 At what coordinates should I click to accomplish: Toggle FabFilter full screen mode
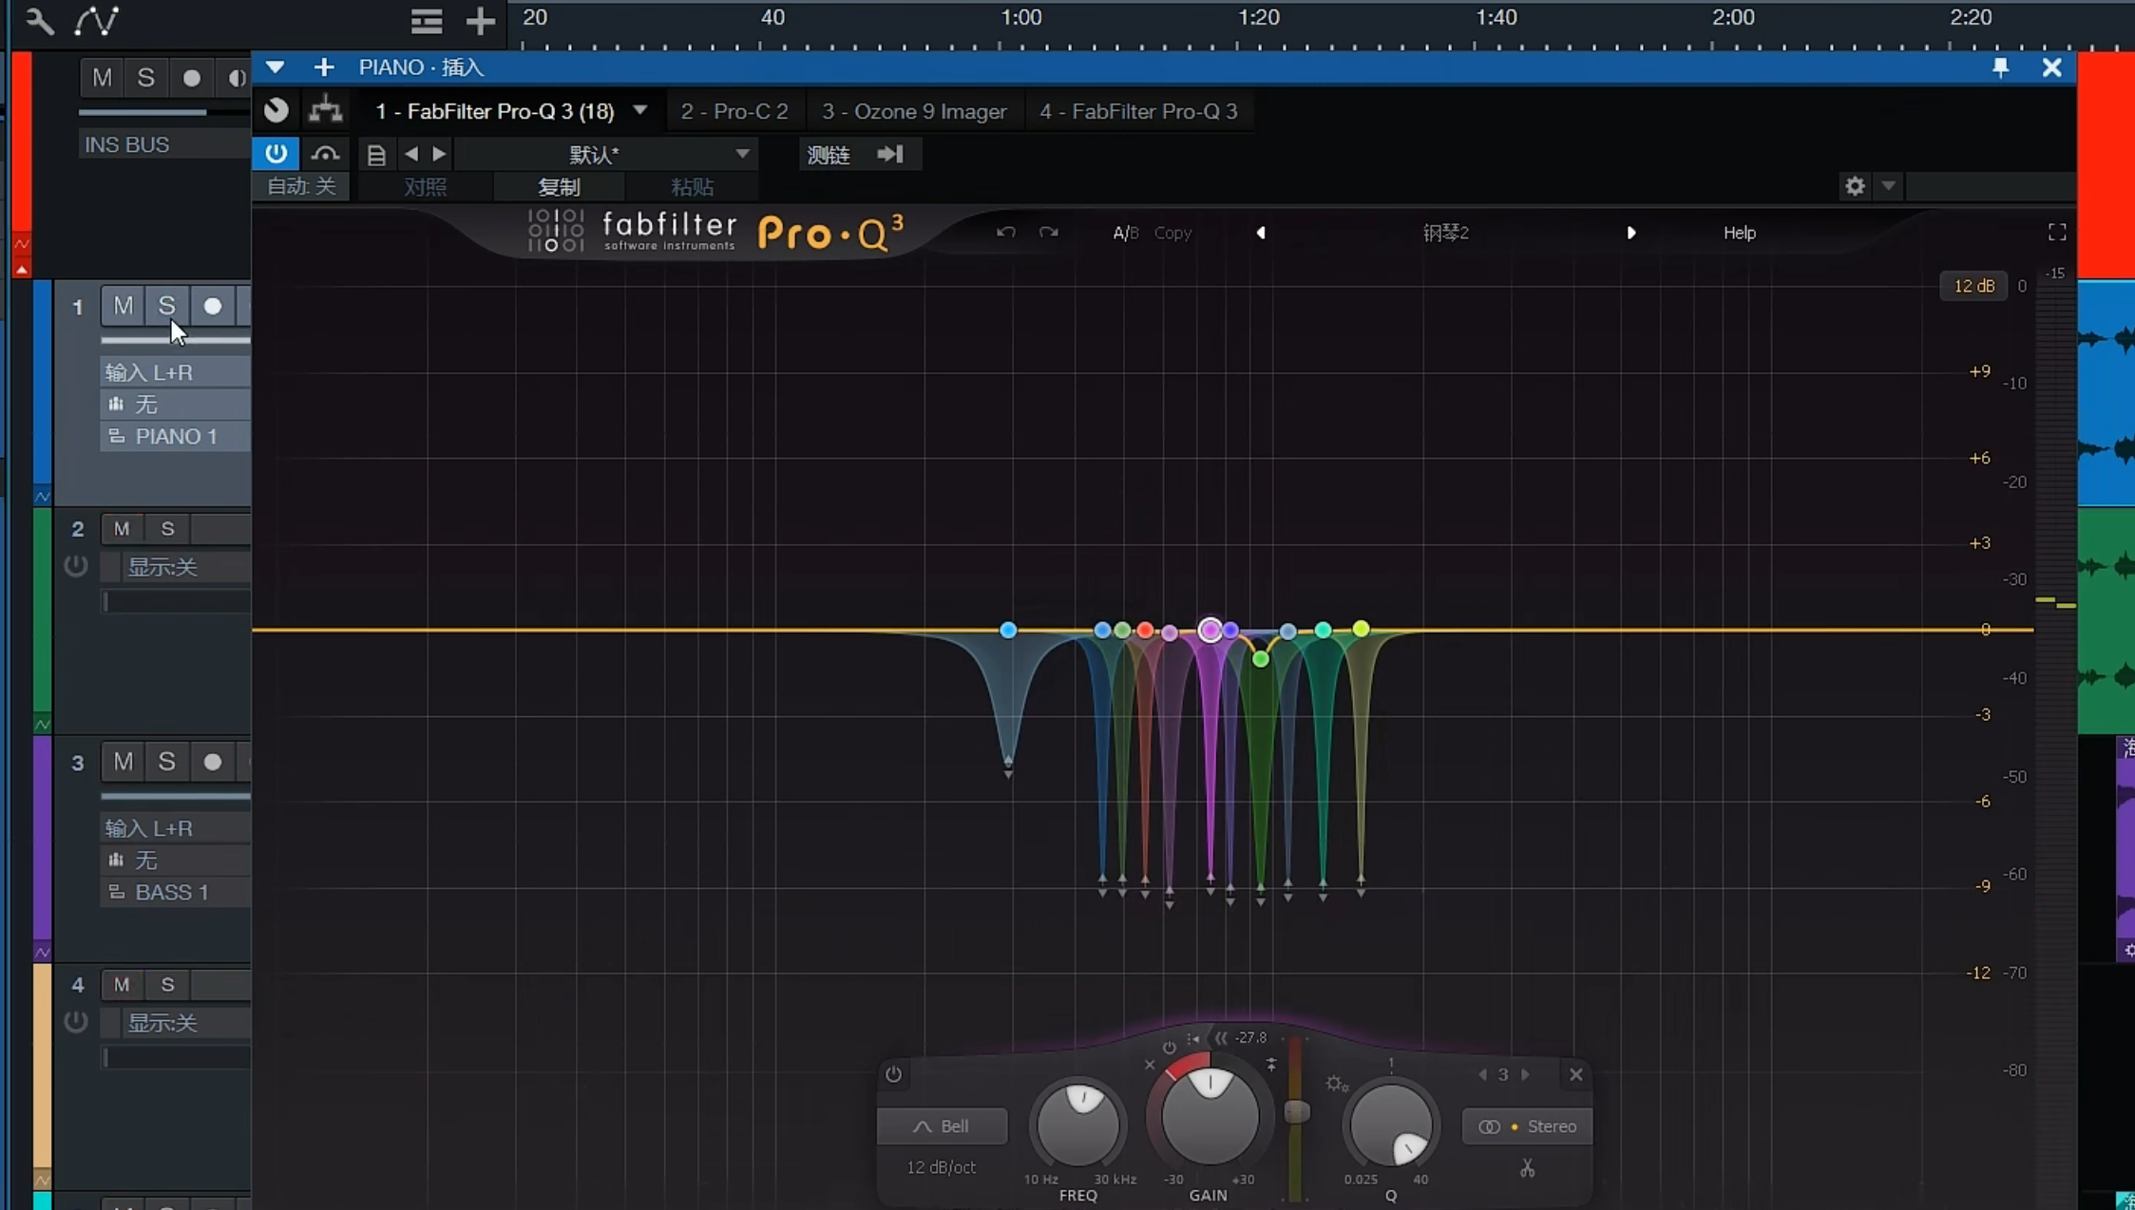tap(2057, 233)
